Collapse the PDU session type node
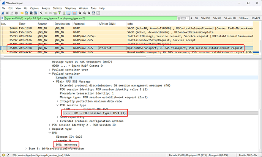The image size is (262, 157). tap(57, 105)
